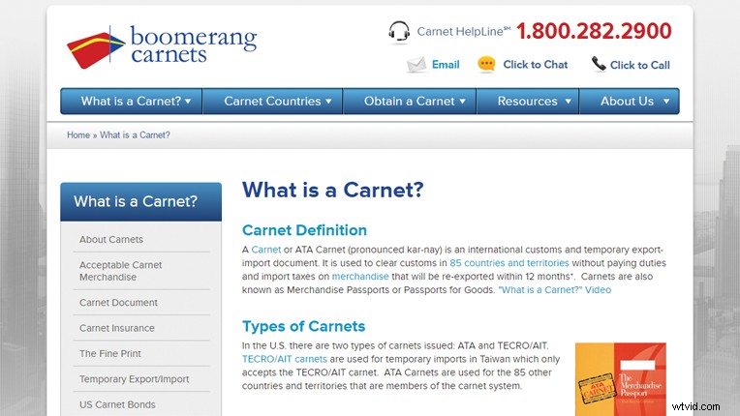Screen dimensions: 740x416
Task: Open the Obtain a Carnet menu
Action: click(410, 101)
